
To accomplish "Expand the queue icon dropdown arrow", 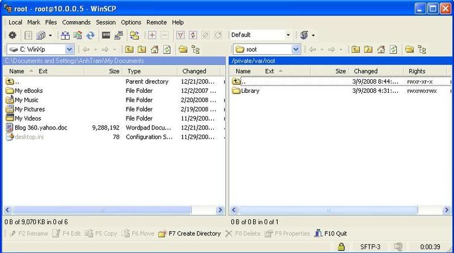I will 50,35.
